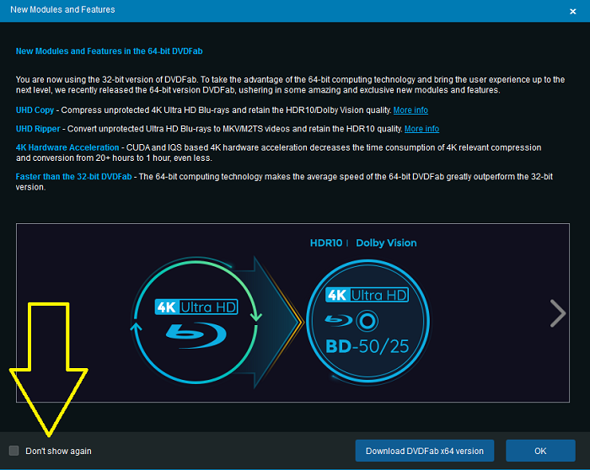590x470 pixels.
Task: Click the Don't show again label text
Action: [x=58, y=451]
